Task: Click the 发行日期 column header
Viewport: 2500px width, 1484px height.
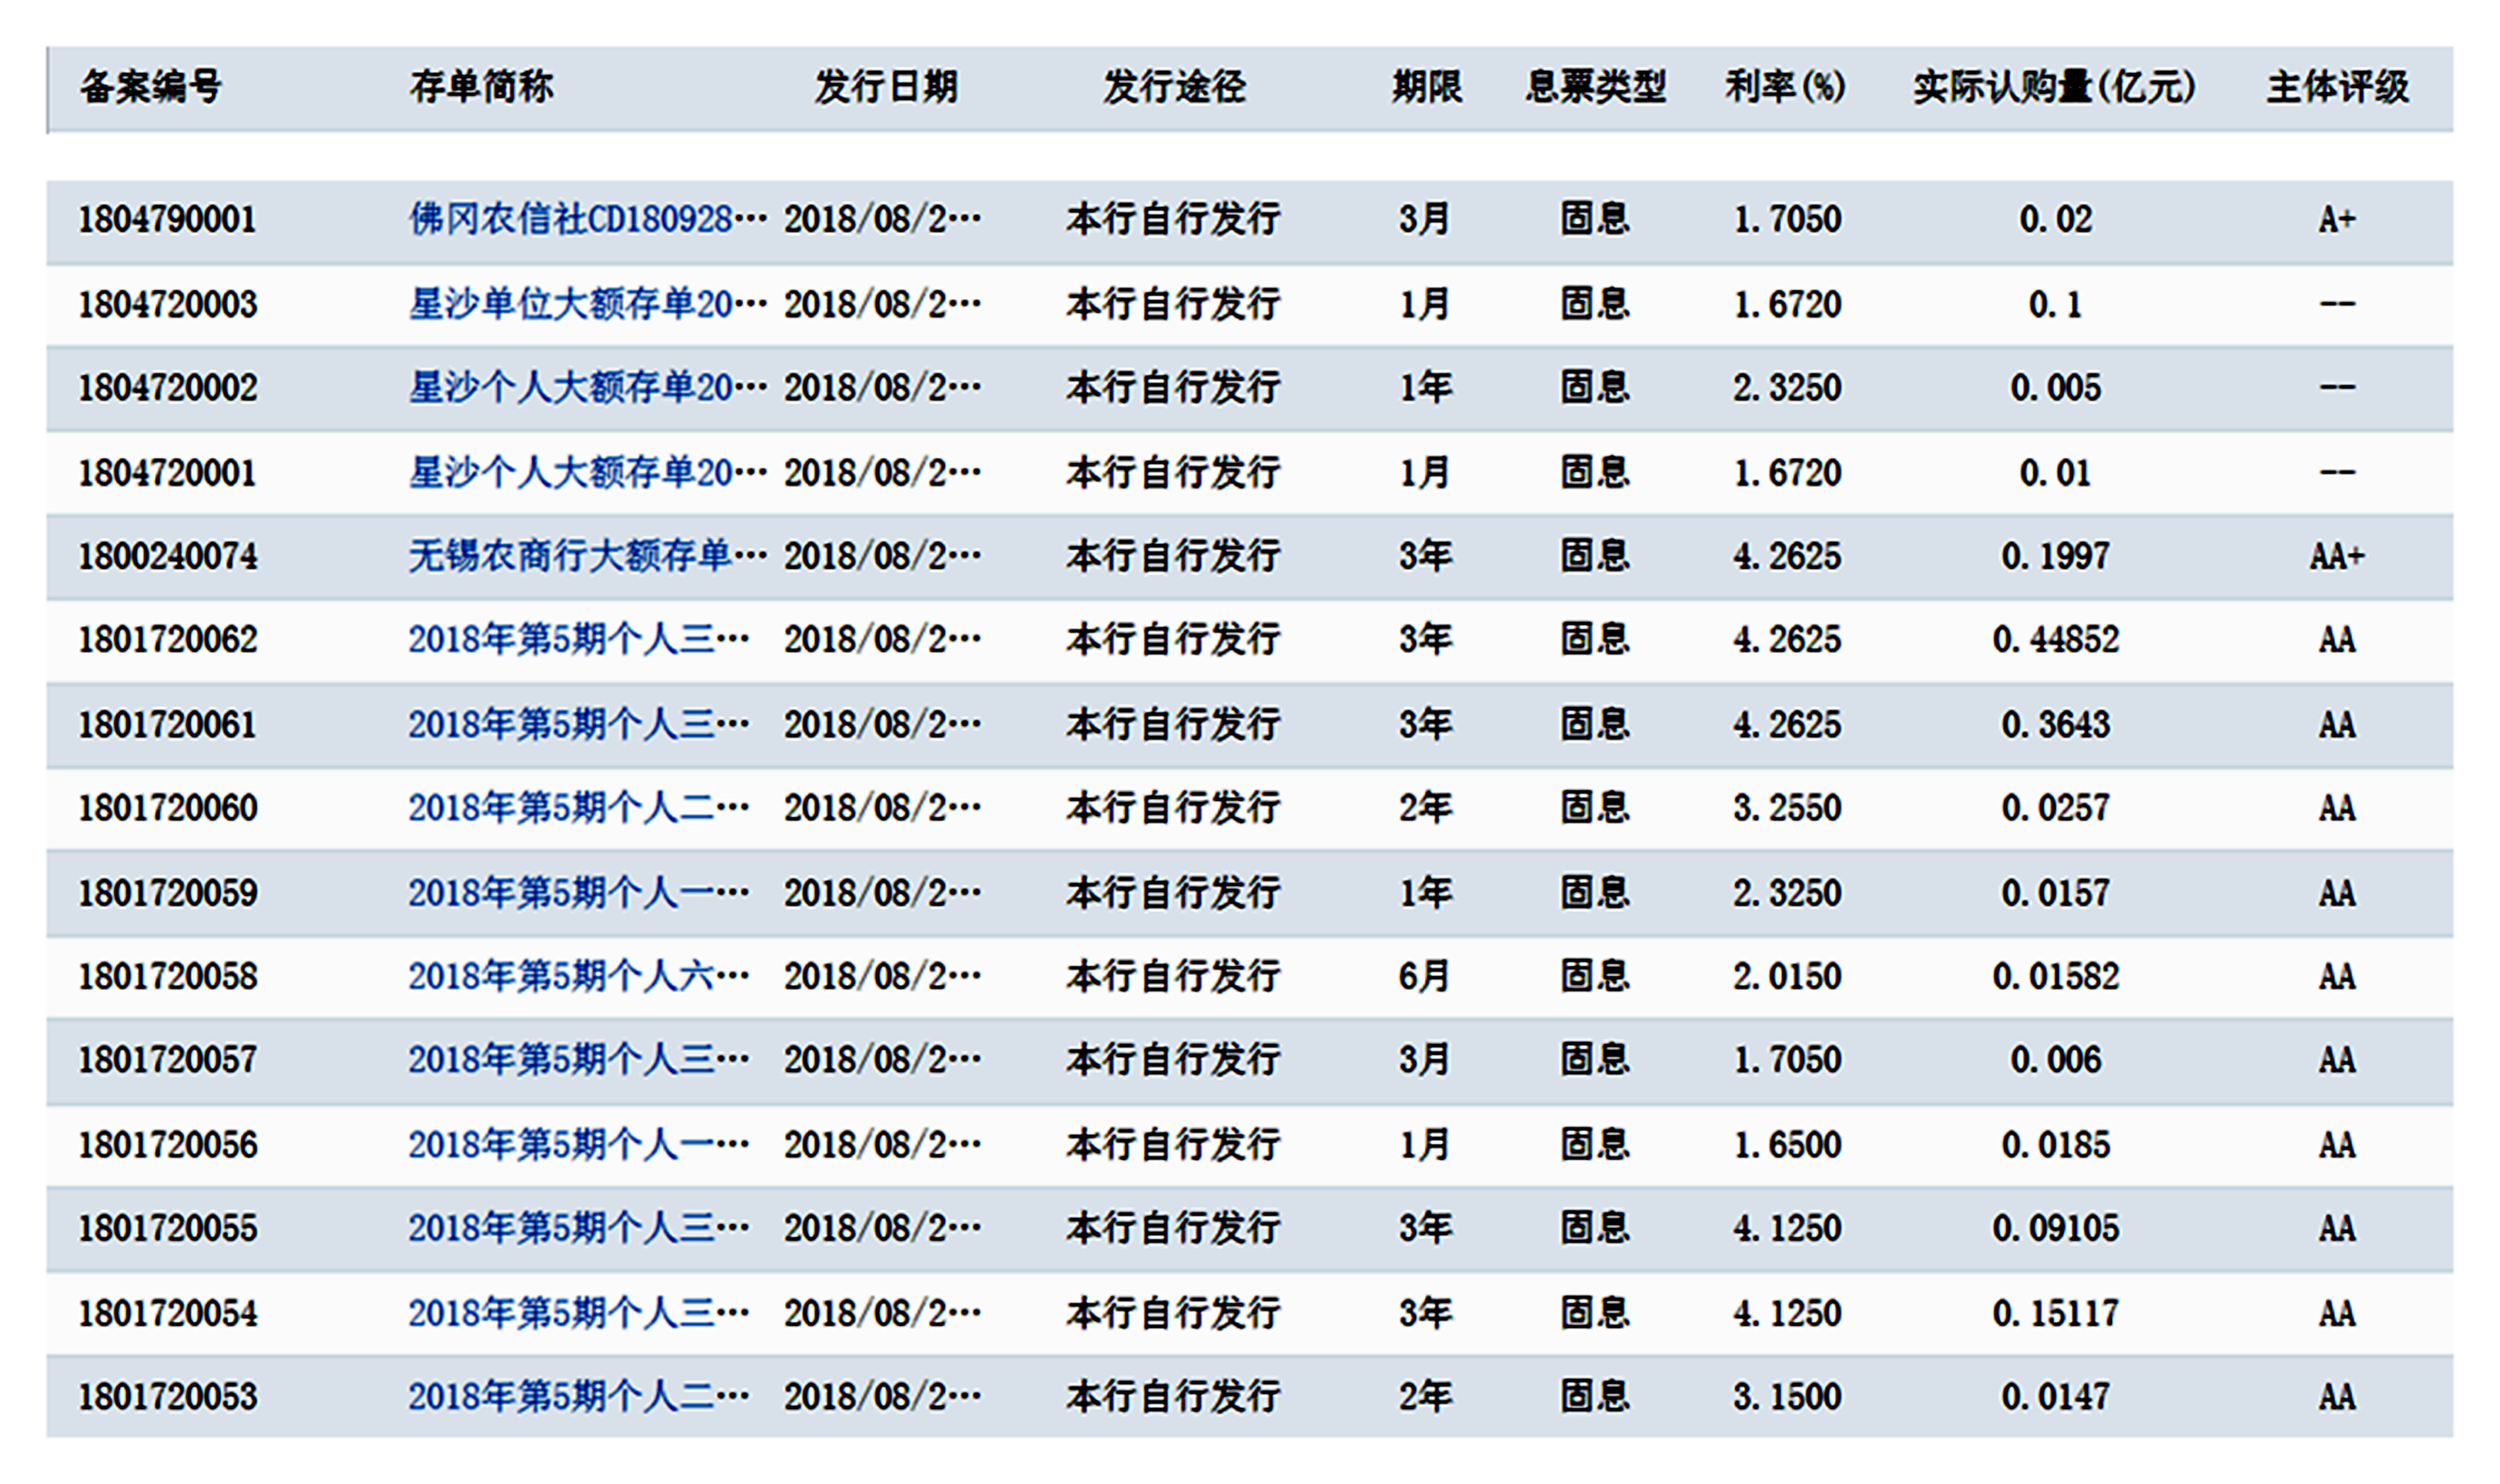Action: (886, 87)
